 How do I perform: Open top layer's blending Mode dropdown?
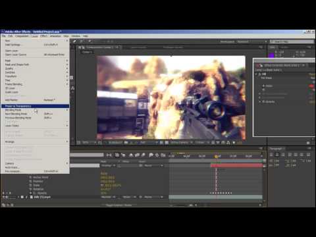tap(108, 165)
